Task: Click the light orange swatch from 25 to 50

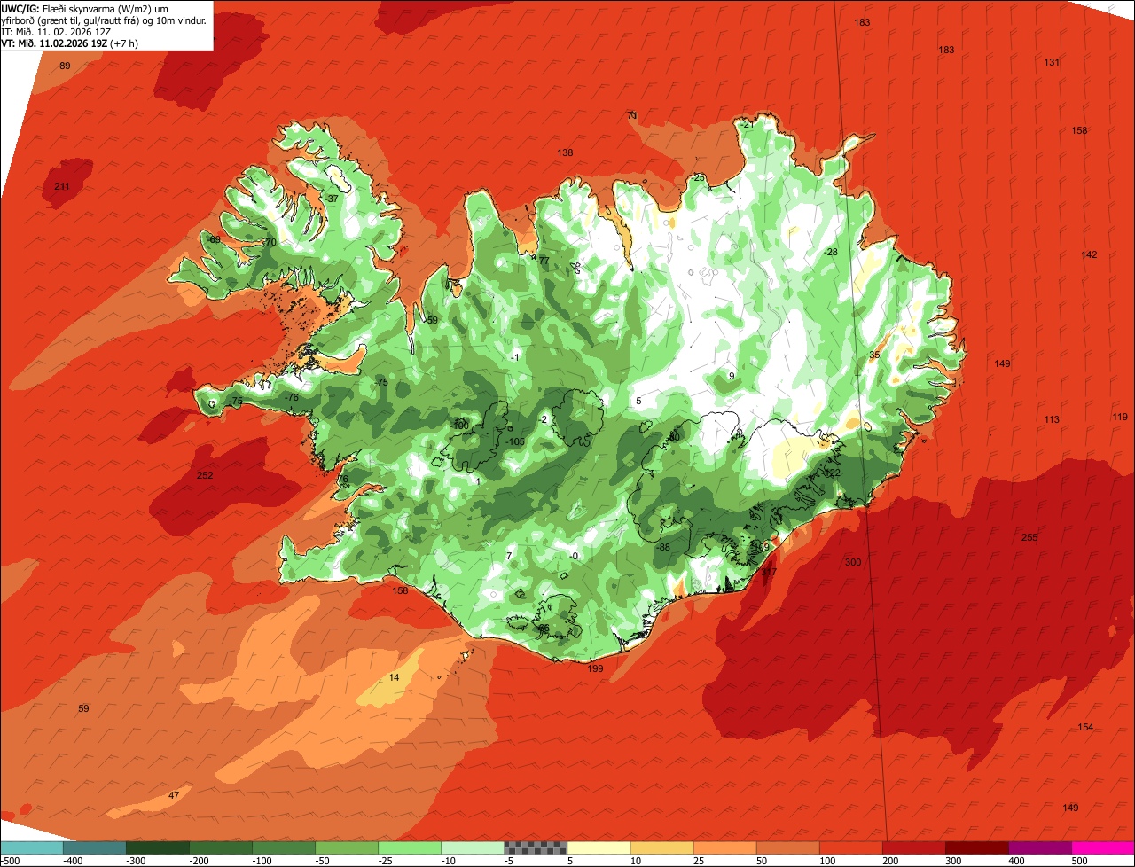Action: 724,847
